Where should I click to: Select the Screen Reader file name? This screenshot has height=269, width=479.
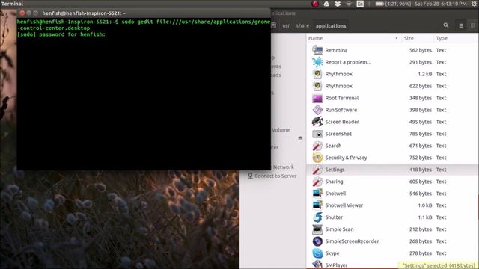[x=342, y=122]
